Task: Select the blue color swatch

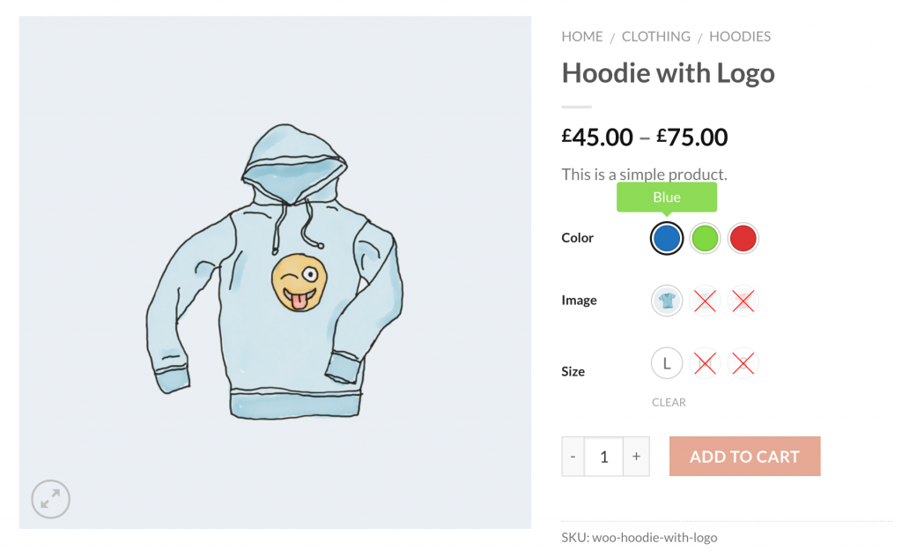Action: [x=667, y=238]
